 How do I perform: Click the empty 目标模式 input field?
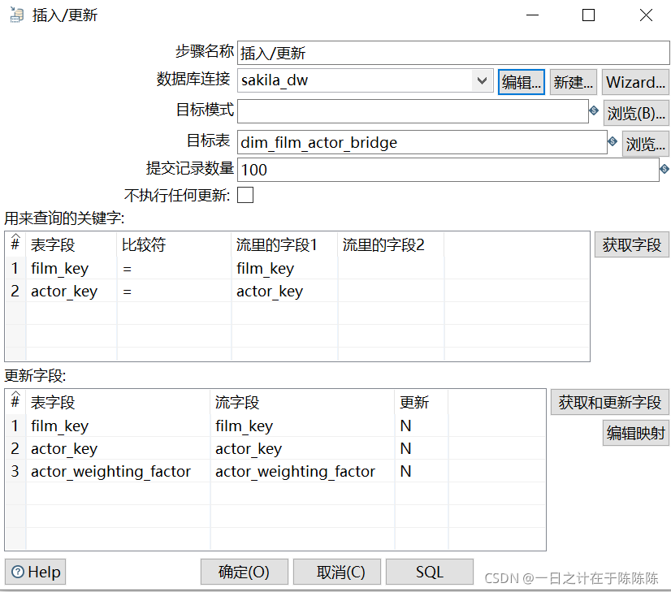413,111
